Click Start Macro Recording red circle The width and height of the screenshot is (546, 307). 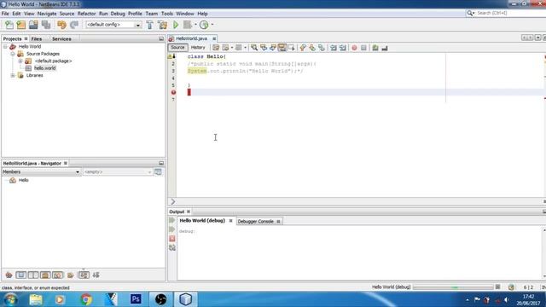pos(355,48)
